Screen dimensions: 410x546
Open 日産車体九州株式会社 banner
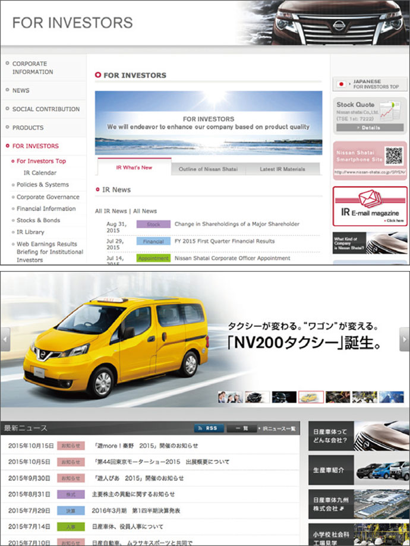pyautogui.click(x=359, y=504)
